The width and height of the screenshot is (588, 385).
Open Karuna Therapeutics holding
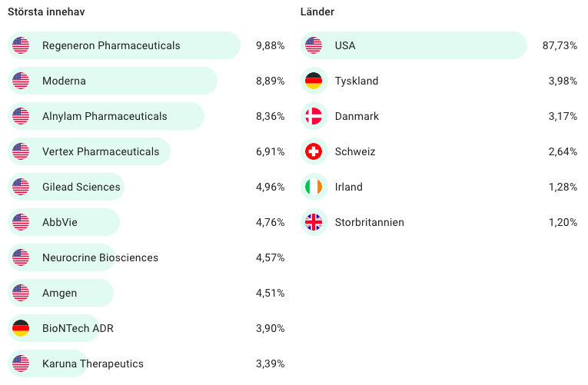[x=93, y=363]
